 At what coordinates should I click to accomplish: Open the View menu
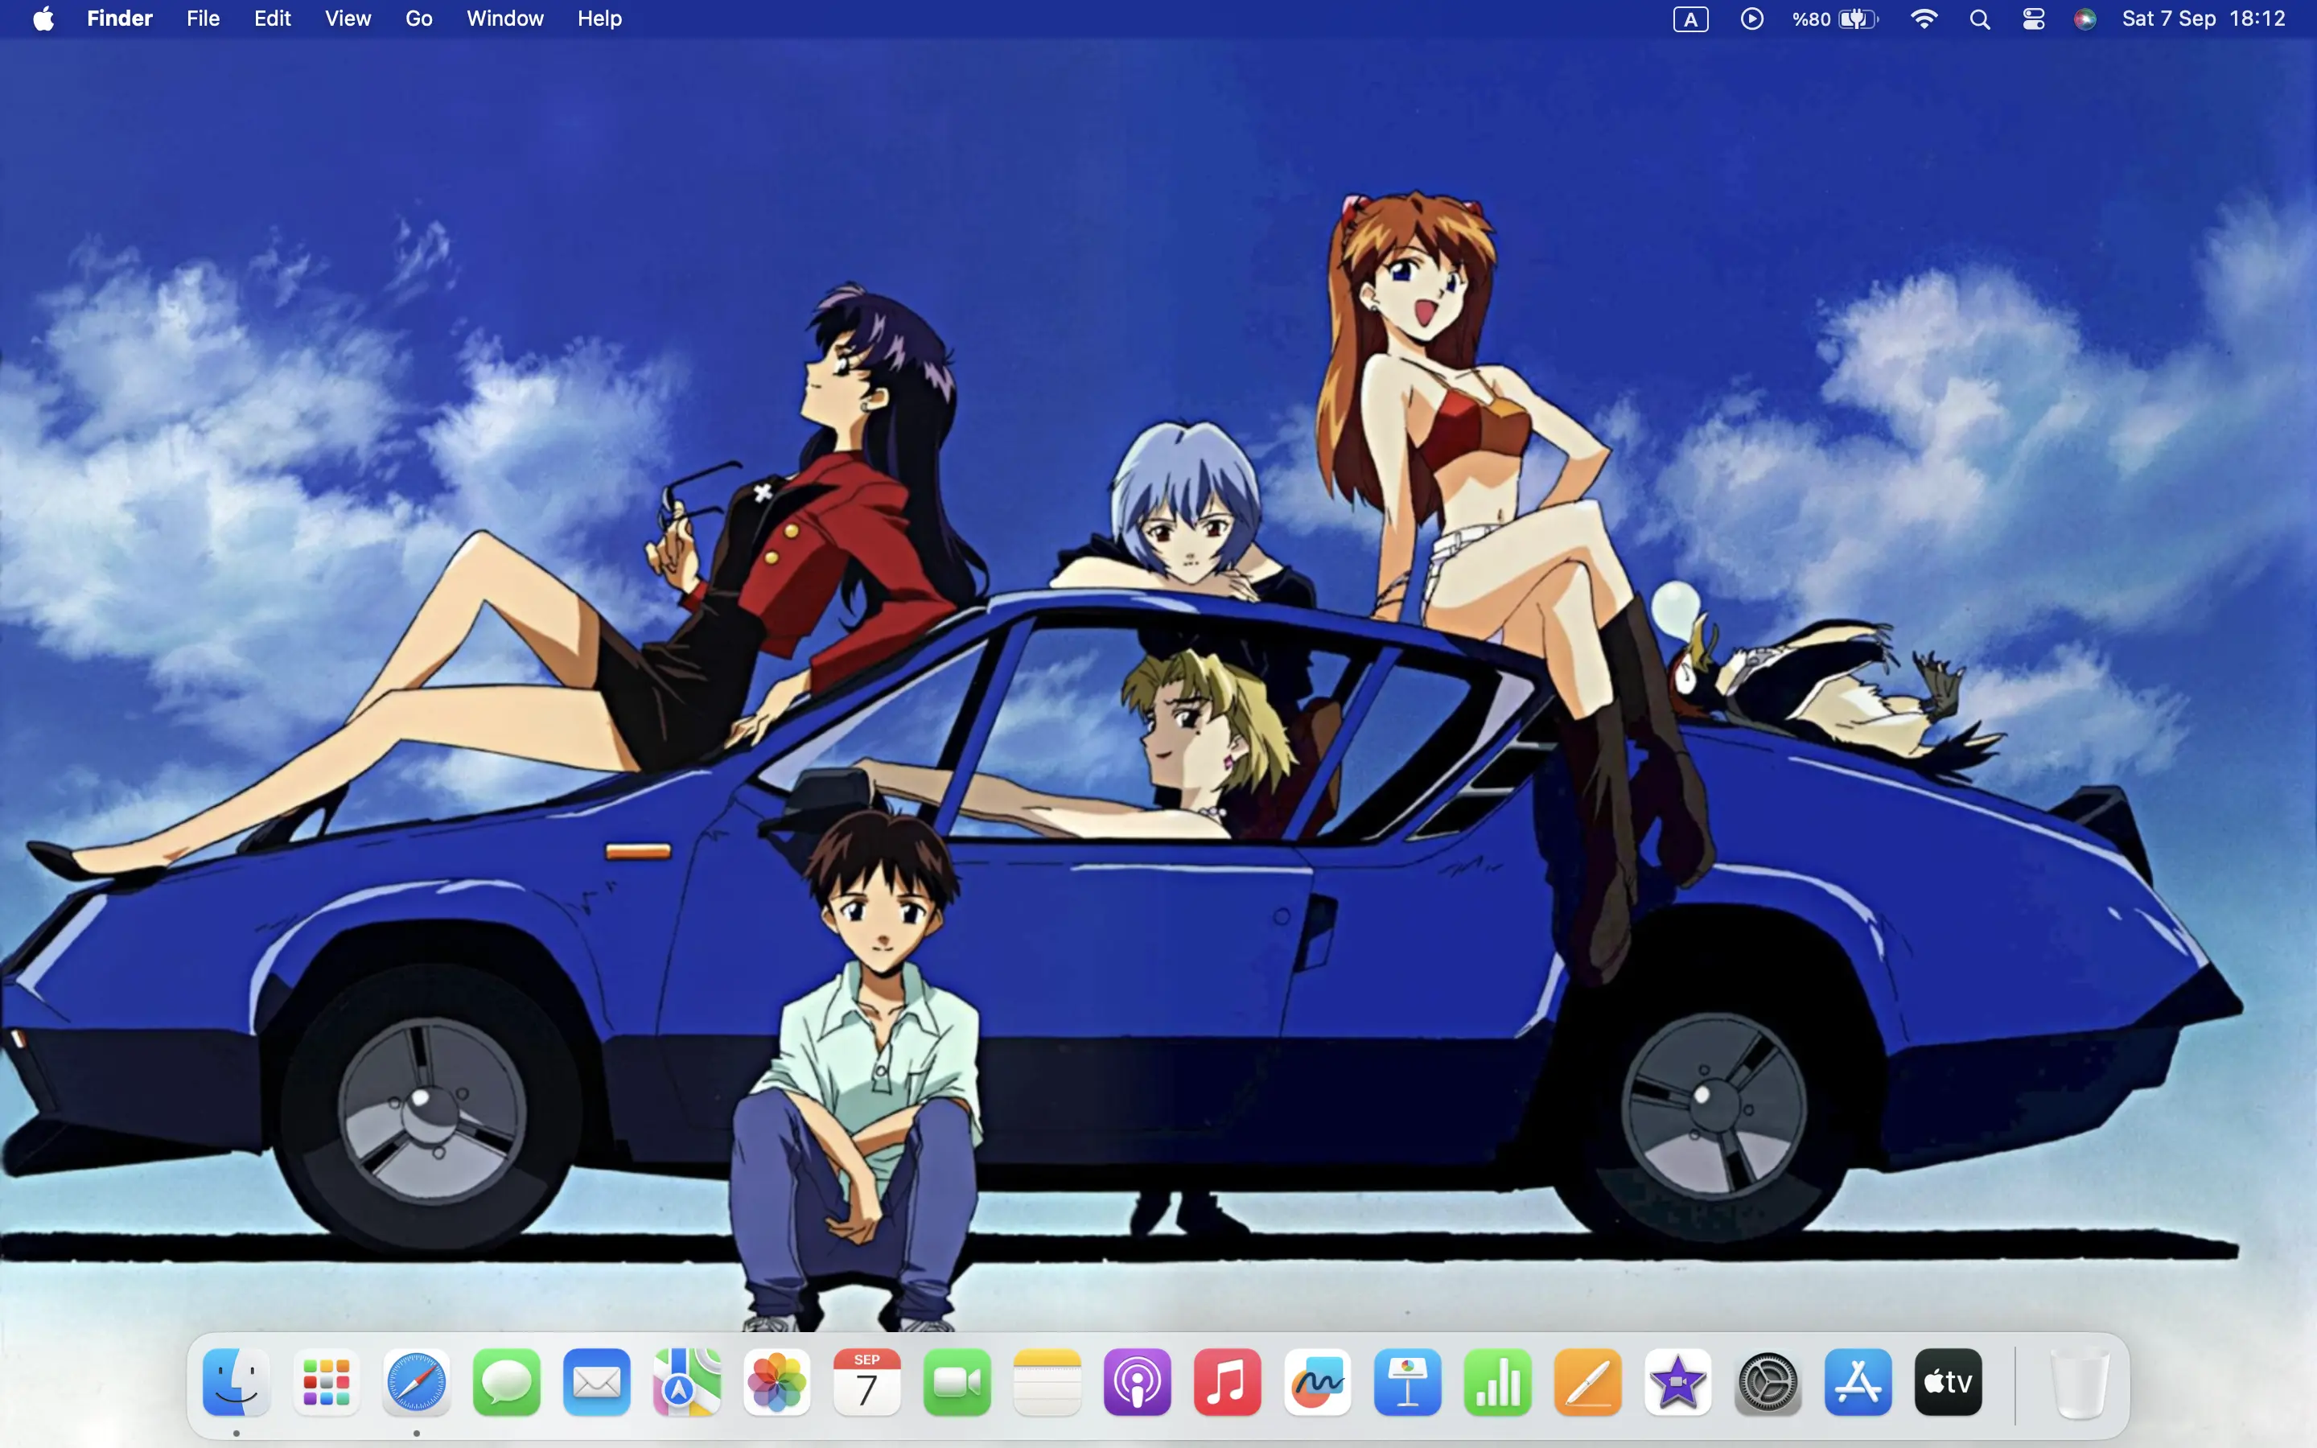click(348, 19)
